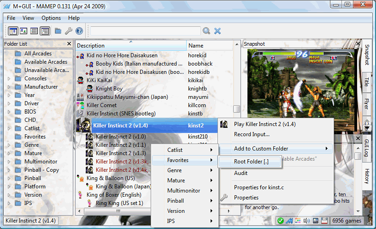Expand the BIOS folder

(x=9, y=112)
